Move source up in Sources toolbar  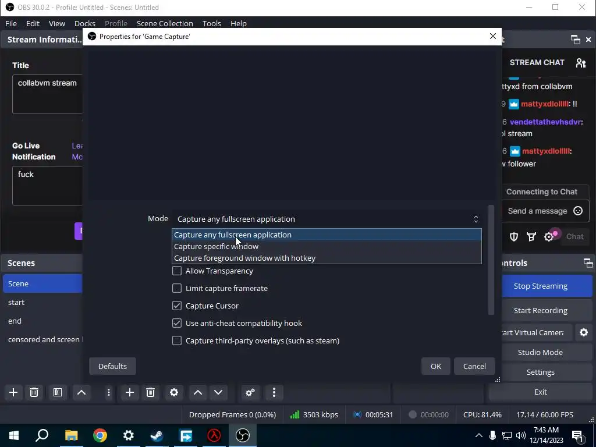tap(198, 392)
